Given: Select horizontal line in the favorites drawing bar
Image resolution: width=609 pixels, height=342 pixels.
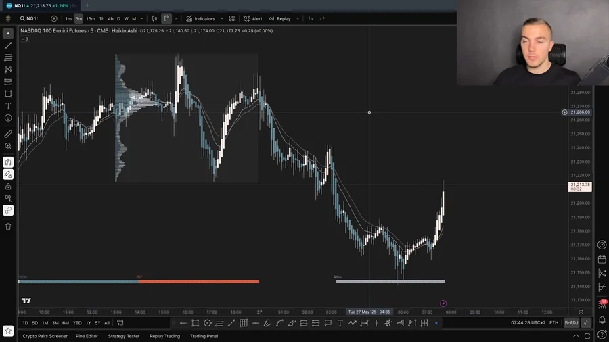Looking at the screenshot, I should coord(183,323).
